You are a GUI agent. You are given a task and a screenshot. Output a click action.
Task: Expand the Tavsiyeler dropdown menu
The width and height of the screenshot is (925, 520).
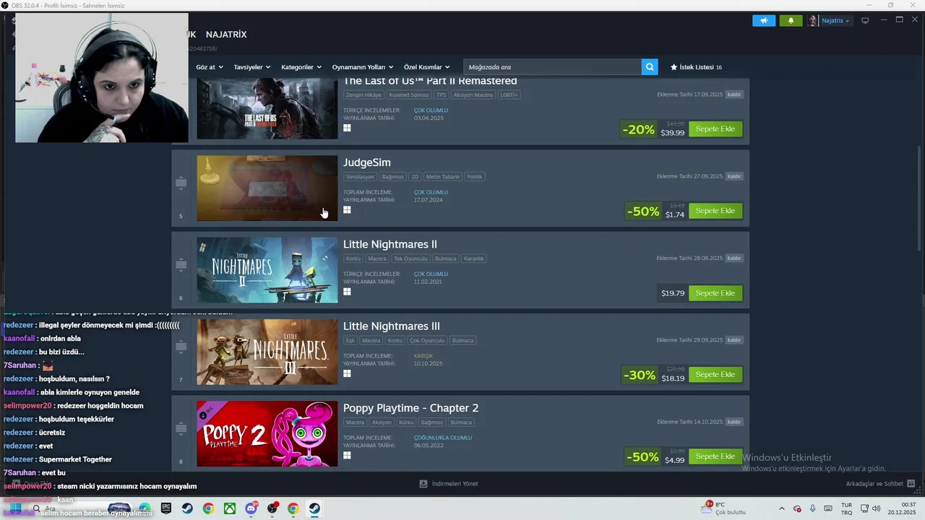point(252,67)
